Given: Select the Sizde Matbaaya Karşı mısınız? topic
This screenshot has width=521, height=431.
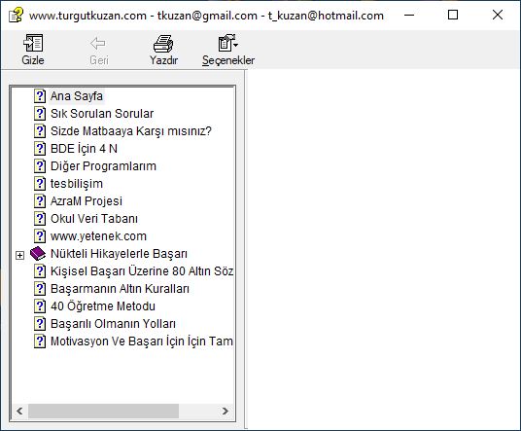Looking at the screenshot, I should coord(131,131).
